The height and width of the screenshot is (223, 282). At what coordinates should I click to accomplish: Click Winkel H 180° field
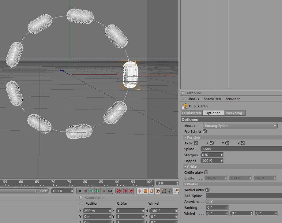coord(164,210)
